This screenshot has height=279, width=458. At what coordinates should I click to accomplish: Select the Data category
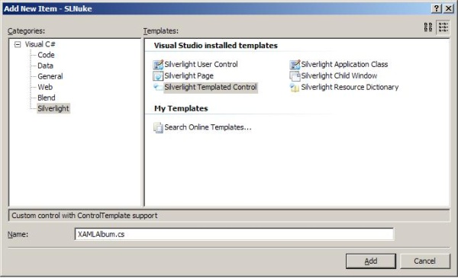click(x=45, y=66)
